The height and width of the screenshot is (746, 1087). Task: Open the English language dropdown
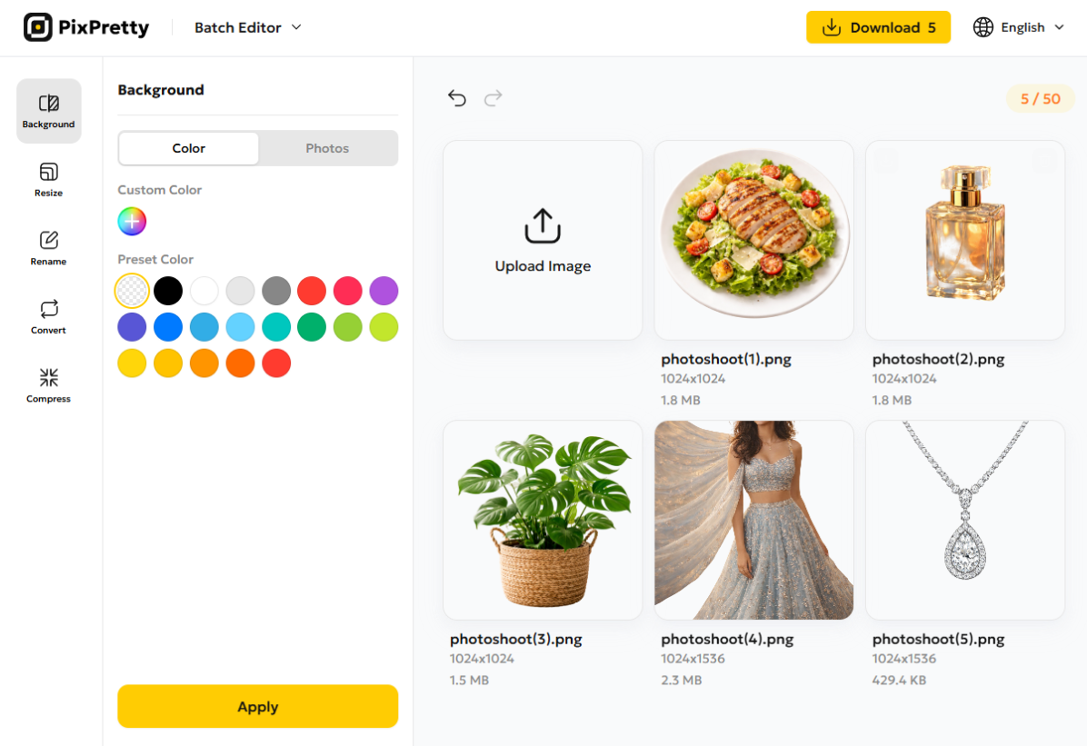1019,28
